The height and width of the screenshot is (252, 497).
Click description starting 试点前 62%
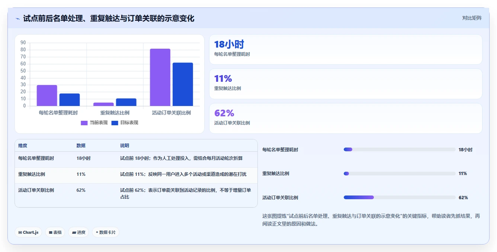pos(185,194)
